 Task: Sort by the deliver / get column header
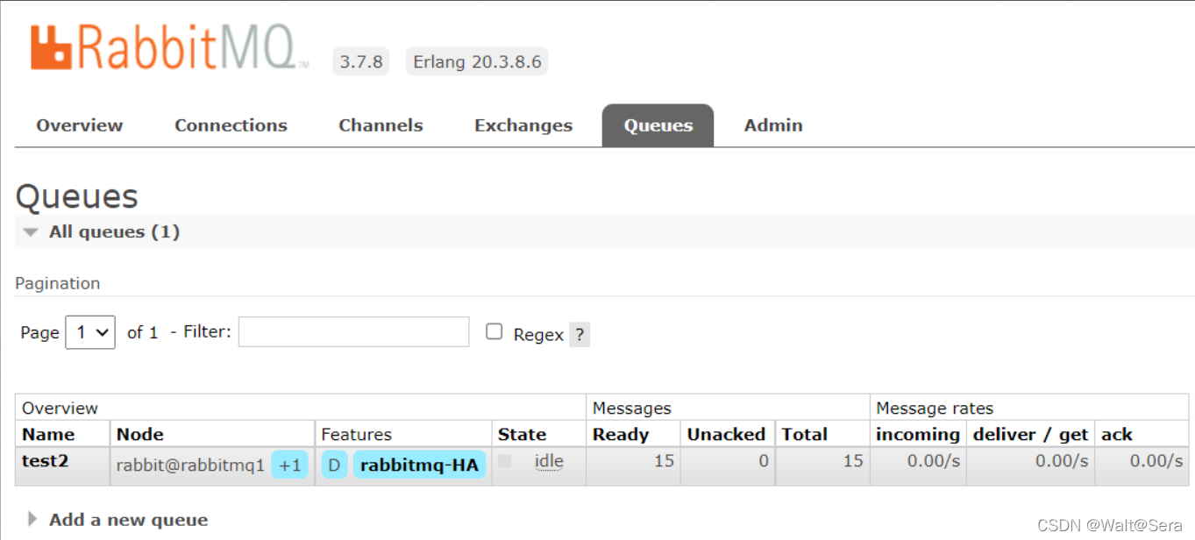[1030, 435]
